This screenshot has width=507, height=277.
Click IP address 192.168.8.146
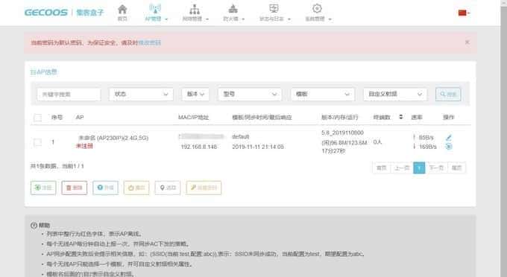[199, 147]
